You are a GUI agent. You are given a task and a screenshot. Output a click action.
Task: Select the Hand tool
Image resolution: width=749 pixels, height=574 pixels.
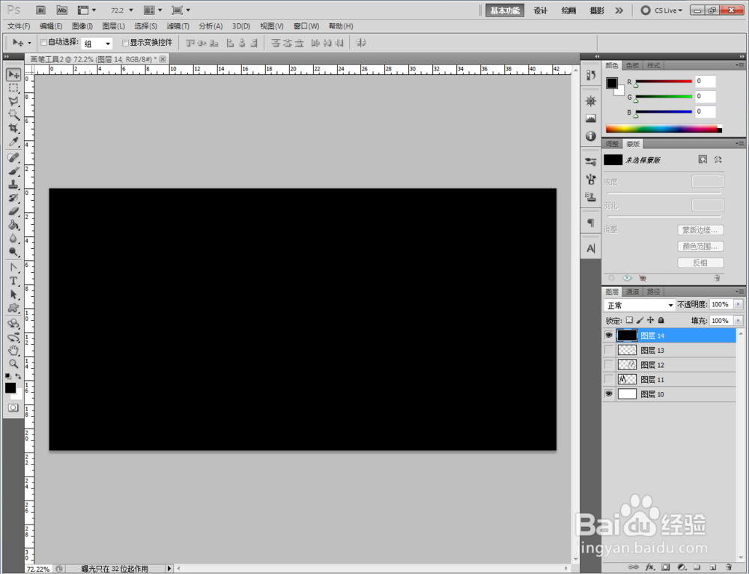pos(13,351)
